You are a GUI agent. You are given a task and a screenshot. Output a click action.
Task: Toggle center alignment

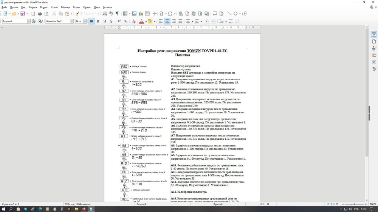(167, 21)
